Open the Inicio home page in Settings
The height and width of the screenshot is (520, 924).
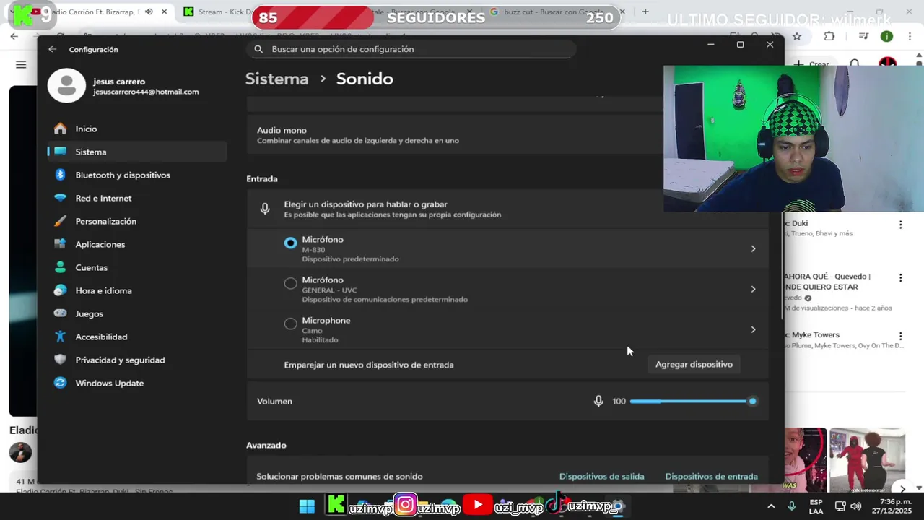(x=137, y=129)
